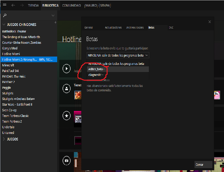Collapse the JUEGOS CHINGONES category
The height and width of the screenshot is (172, 224).
pyautogui.click(x=4, y=25)
